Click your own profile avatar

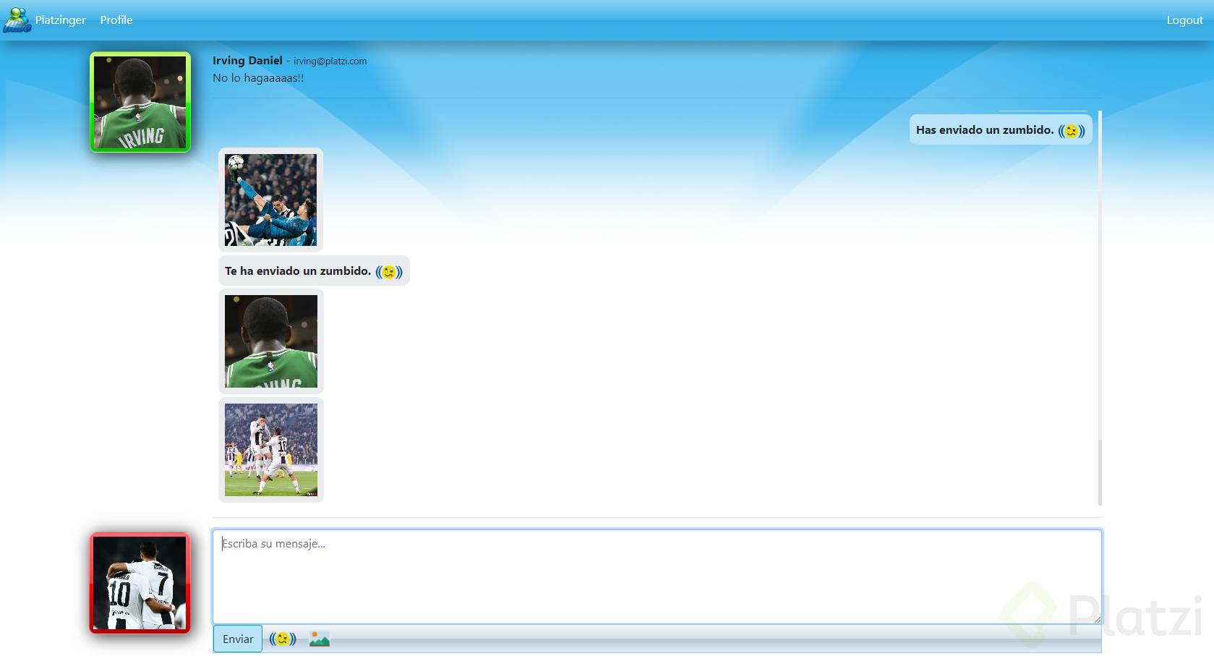pos(140,583)
